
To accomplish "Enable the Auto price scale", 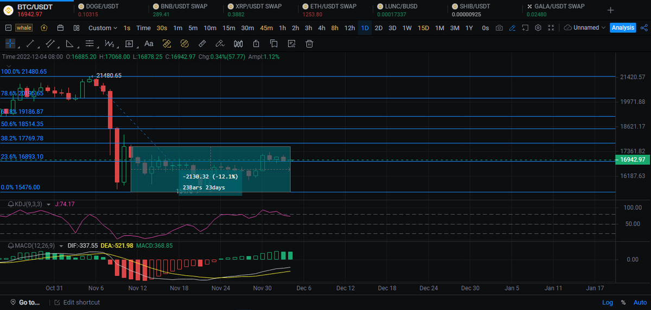I will pos(640,302).
